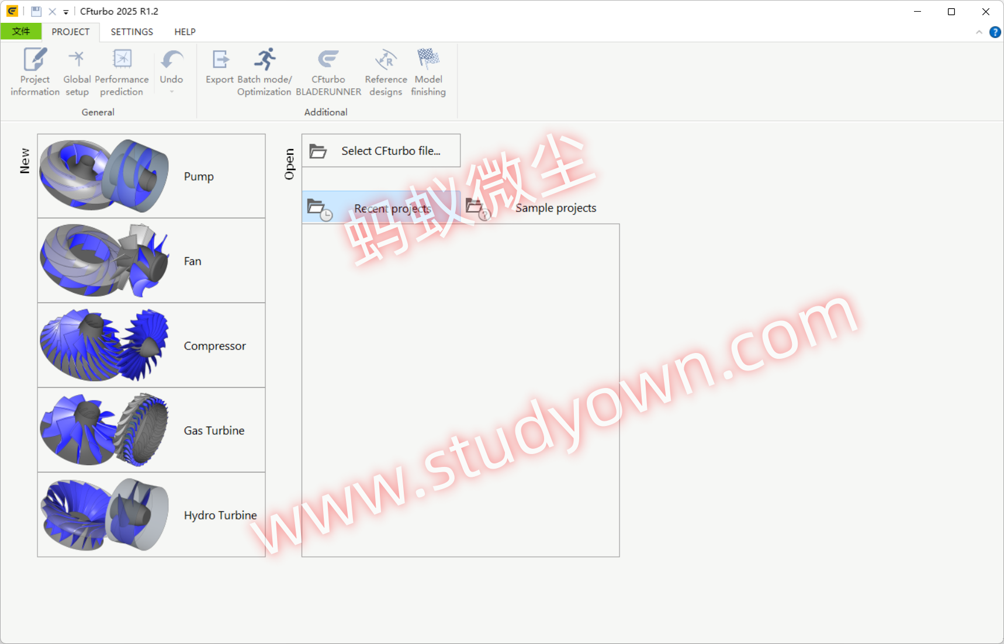Viewport: 1004px width, 644px height.
Task: Expand the Undo dropdown arrow
Action: [171, 92]
